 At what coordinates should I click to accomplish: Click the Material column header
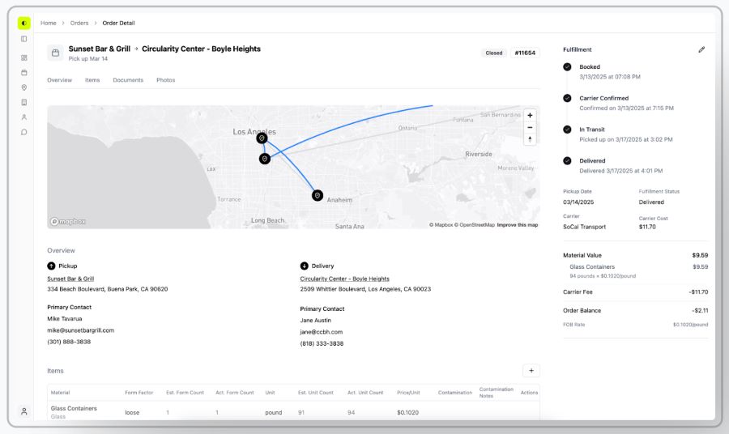click(x=61, y=393)
